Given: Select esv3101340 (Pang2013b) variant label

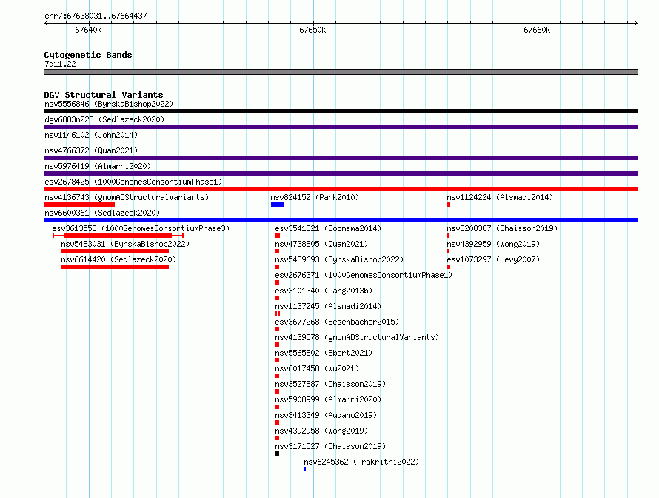Looking at the screenshot, I should tap(324, 290).
